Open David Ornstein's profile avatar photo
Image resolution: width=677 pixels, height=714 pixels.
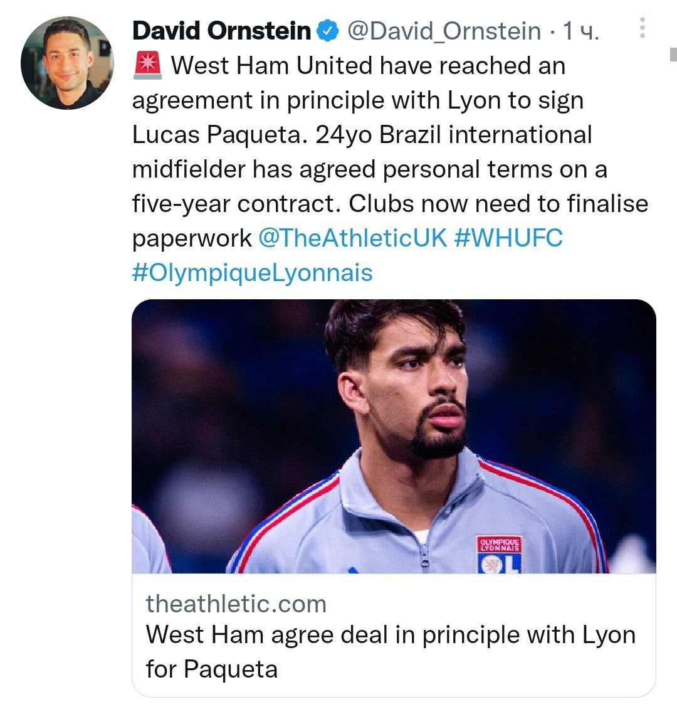click(x=66, y=63)
